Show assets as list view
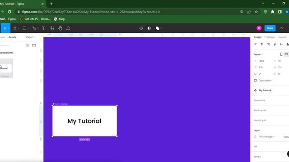The width and height of the screenshot is (289, 162). 28,45
